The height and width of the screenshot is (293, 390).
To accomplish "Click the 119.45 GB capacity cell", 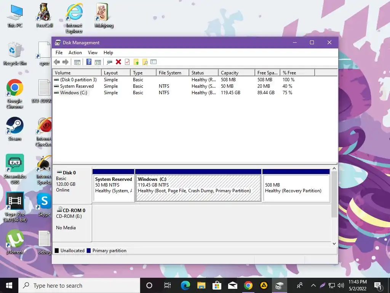I will pos(230,93).
